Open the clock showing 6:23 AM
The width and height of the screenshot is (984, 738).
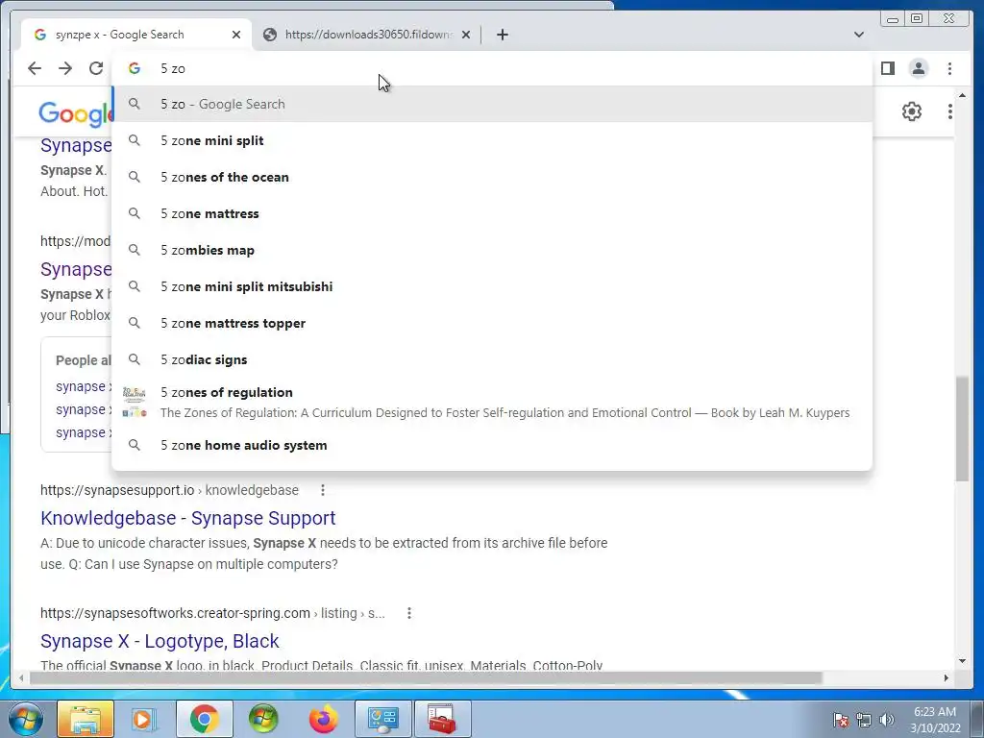coord(935,720)
